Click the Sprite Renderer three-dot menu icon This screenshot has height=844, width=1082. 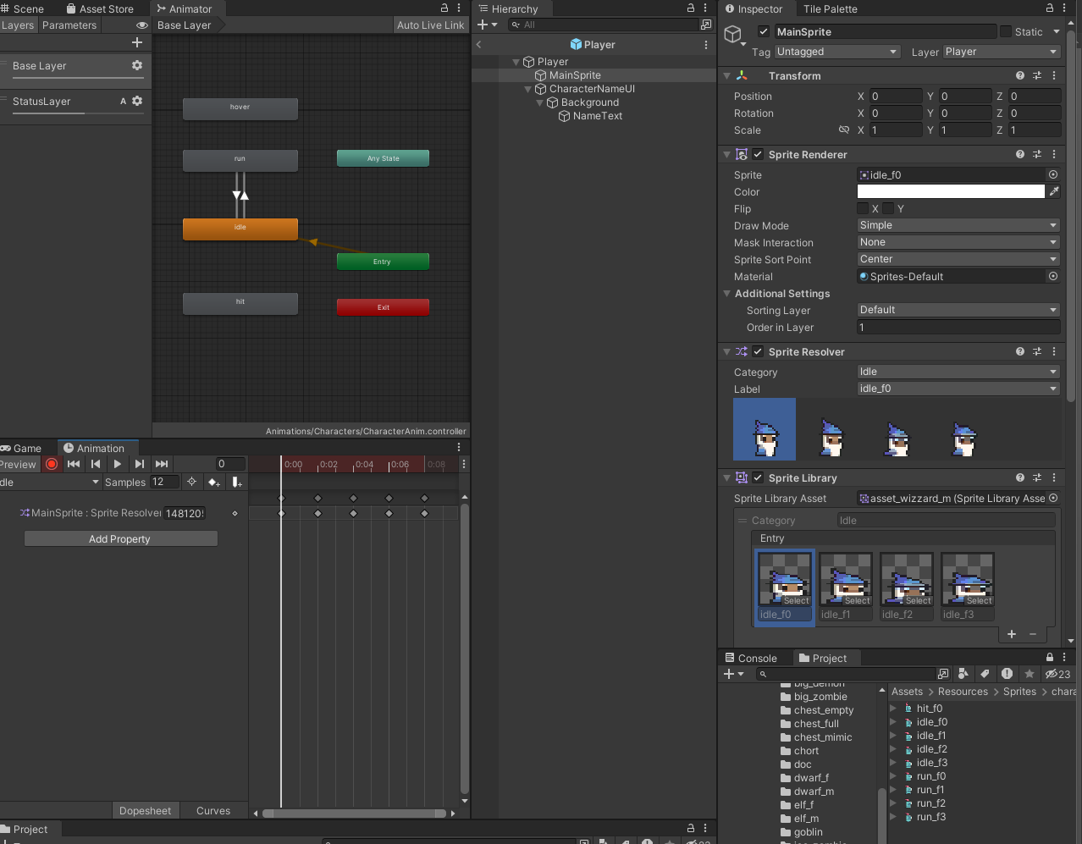[1053, 154]
